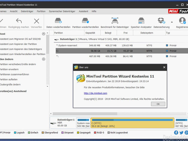
Task: Select C:(NTFS) block in disk map
Action: pyautogui.click(x=132, y=123)
